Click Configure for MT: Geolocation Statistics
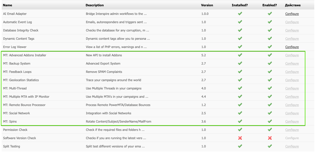Screen dimensions: 316x154 coord(292,80)
